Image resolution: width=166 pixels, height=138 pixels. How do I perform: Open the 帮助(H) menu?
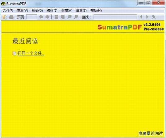click(x=96, y=10)
